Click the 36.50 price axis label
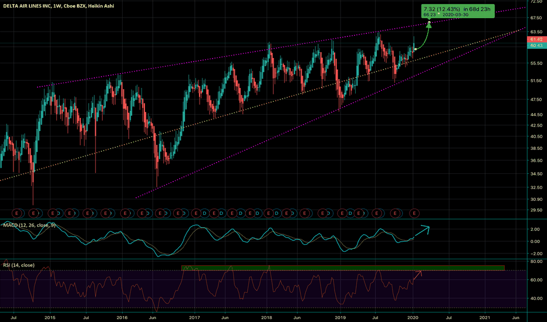 [x=536, y=161]
